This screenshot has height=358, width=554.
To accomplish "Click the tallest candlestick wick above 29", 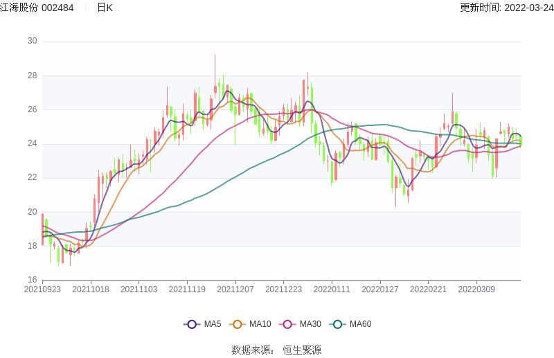I will point(215,62).
